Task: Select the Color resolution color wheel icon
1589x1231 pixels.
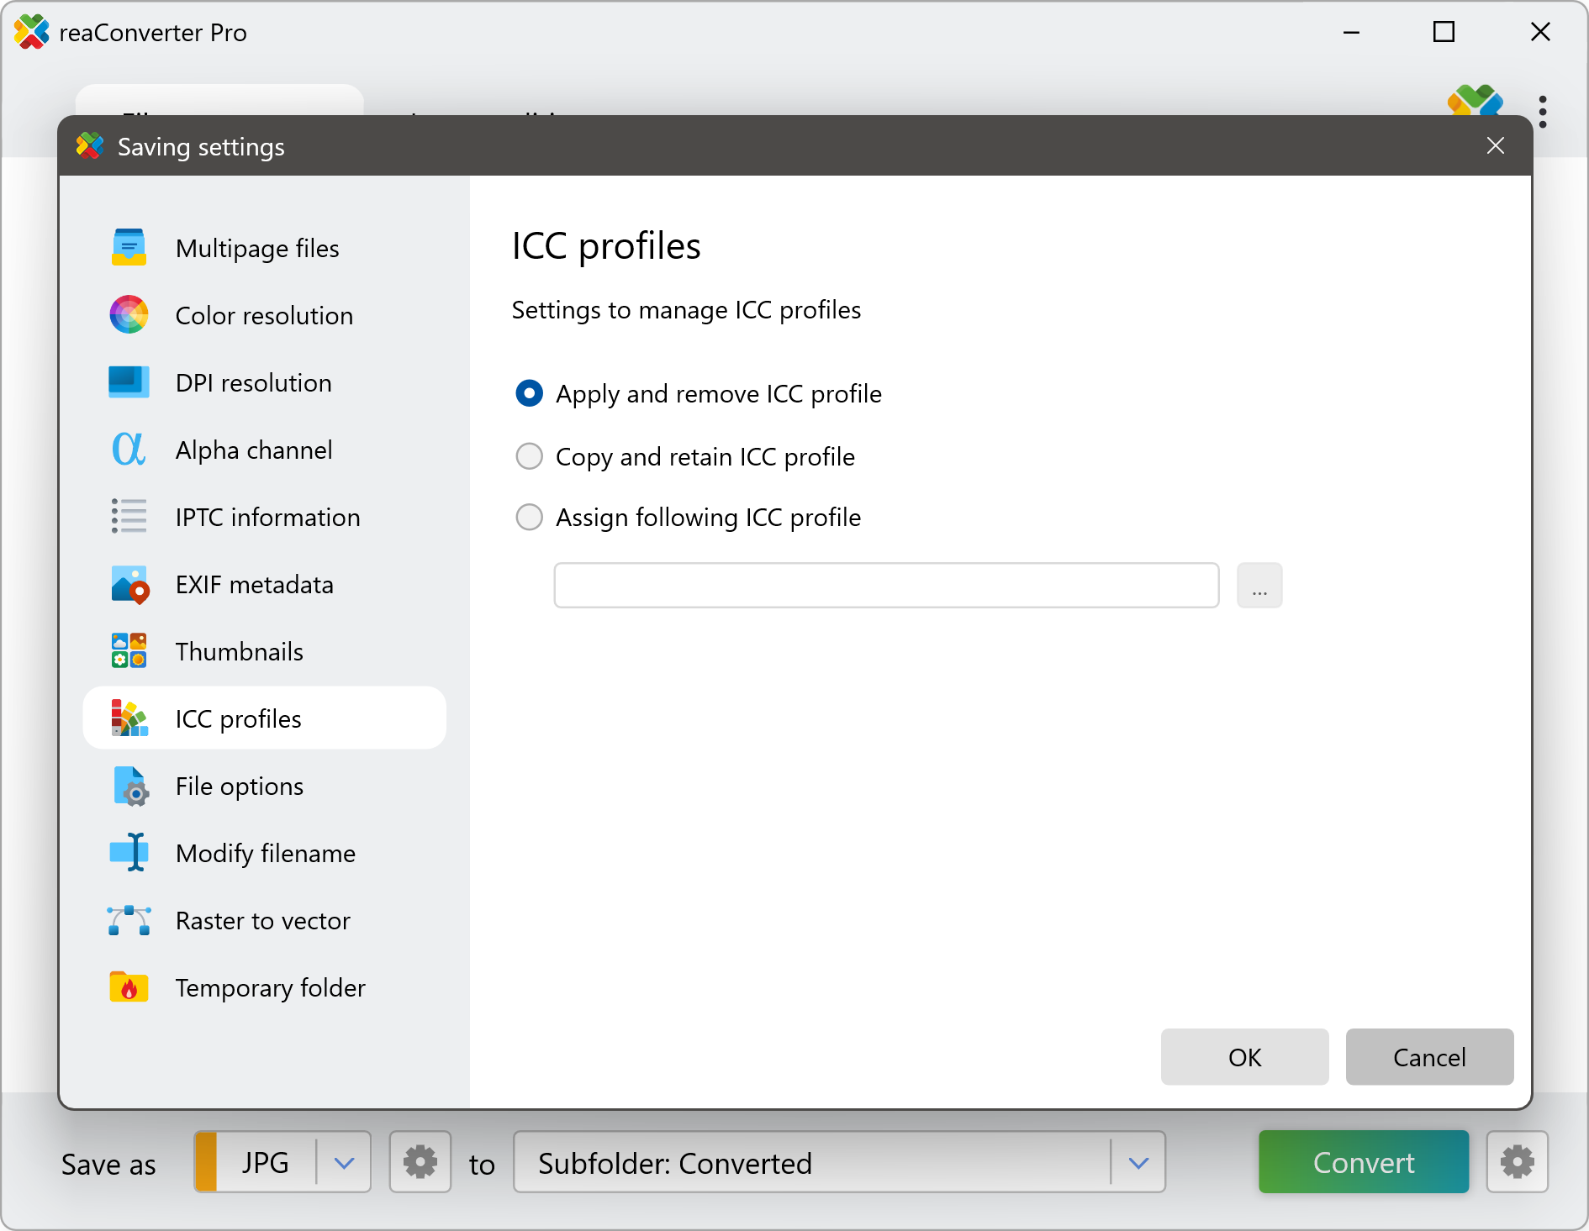Action: click(129, 315)
